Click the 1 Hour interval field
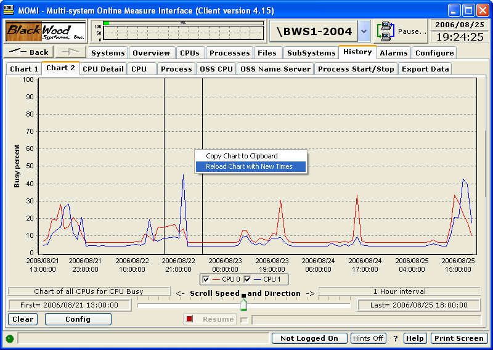Viewport: 493px width, 350px height. (399, 291)
